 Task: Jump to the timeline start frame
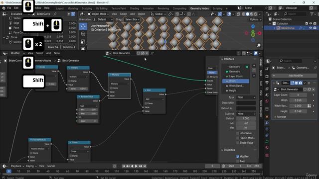(124, 166)
